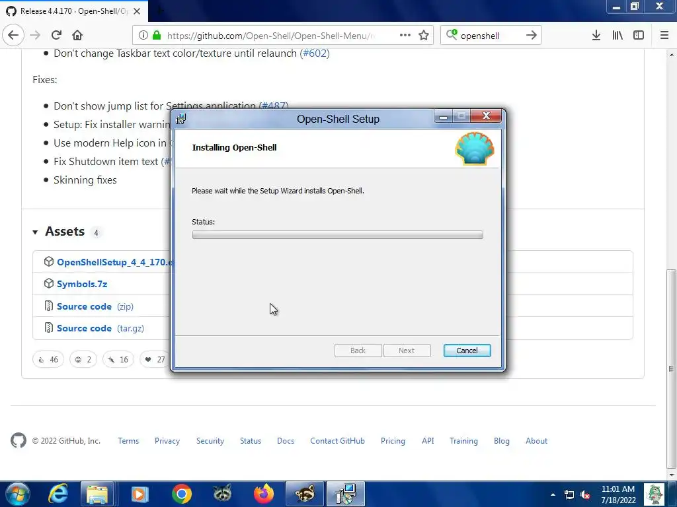Click the page vertical scrollbar thumb

pos(671,368)
